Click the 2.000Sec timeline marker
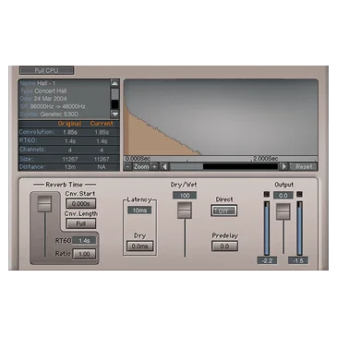Viewport: 337px width, 337px height. 266,159
